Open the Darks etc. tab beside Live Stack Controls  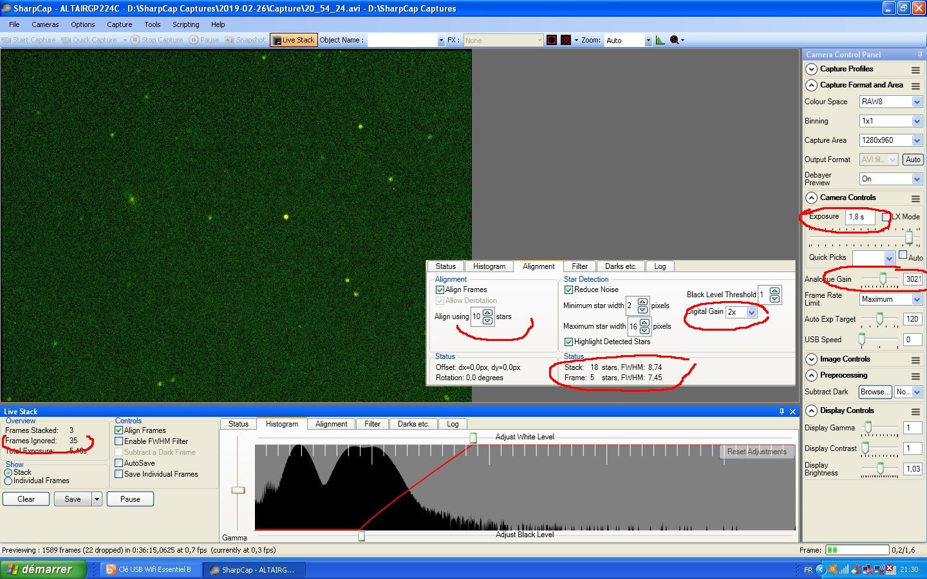[x=413, y=425]
